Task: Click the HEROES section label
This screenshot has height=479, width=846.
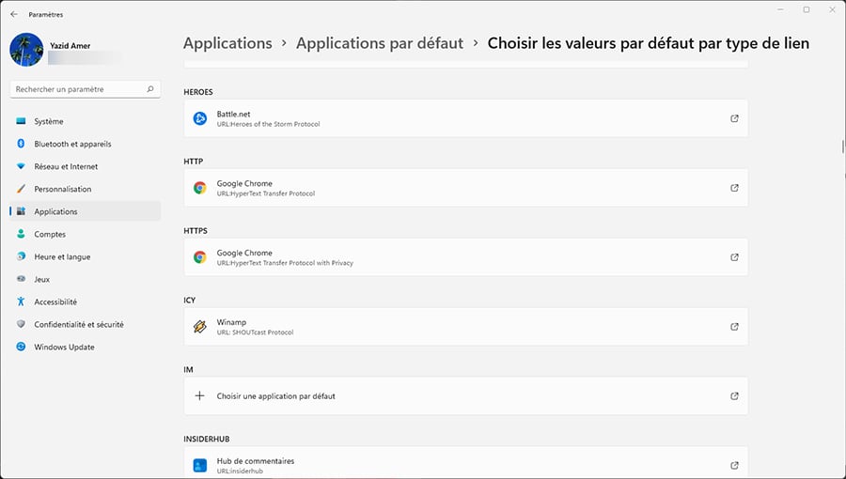Action: [198, 92]
